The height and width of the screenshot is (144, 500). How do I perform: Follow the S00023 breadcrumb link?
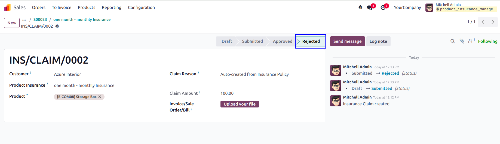pos(40,19)
